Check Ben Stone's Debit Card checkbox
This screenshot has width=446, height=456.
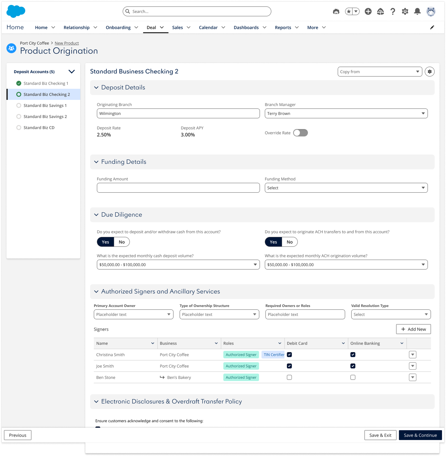click(x=289, y=377)
